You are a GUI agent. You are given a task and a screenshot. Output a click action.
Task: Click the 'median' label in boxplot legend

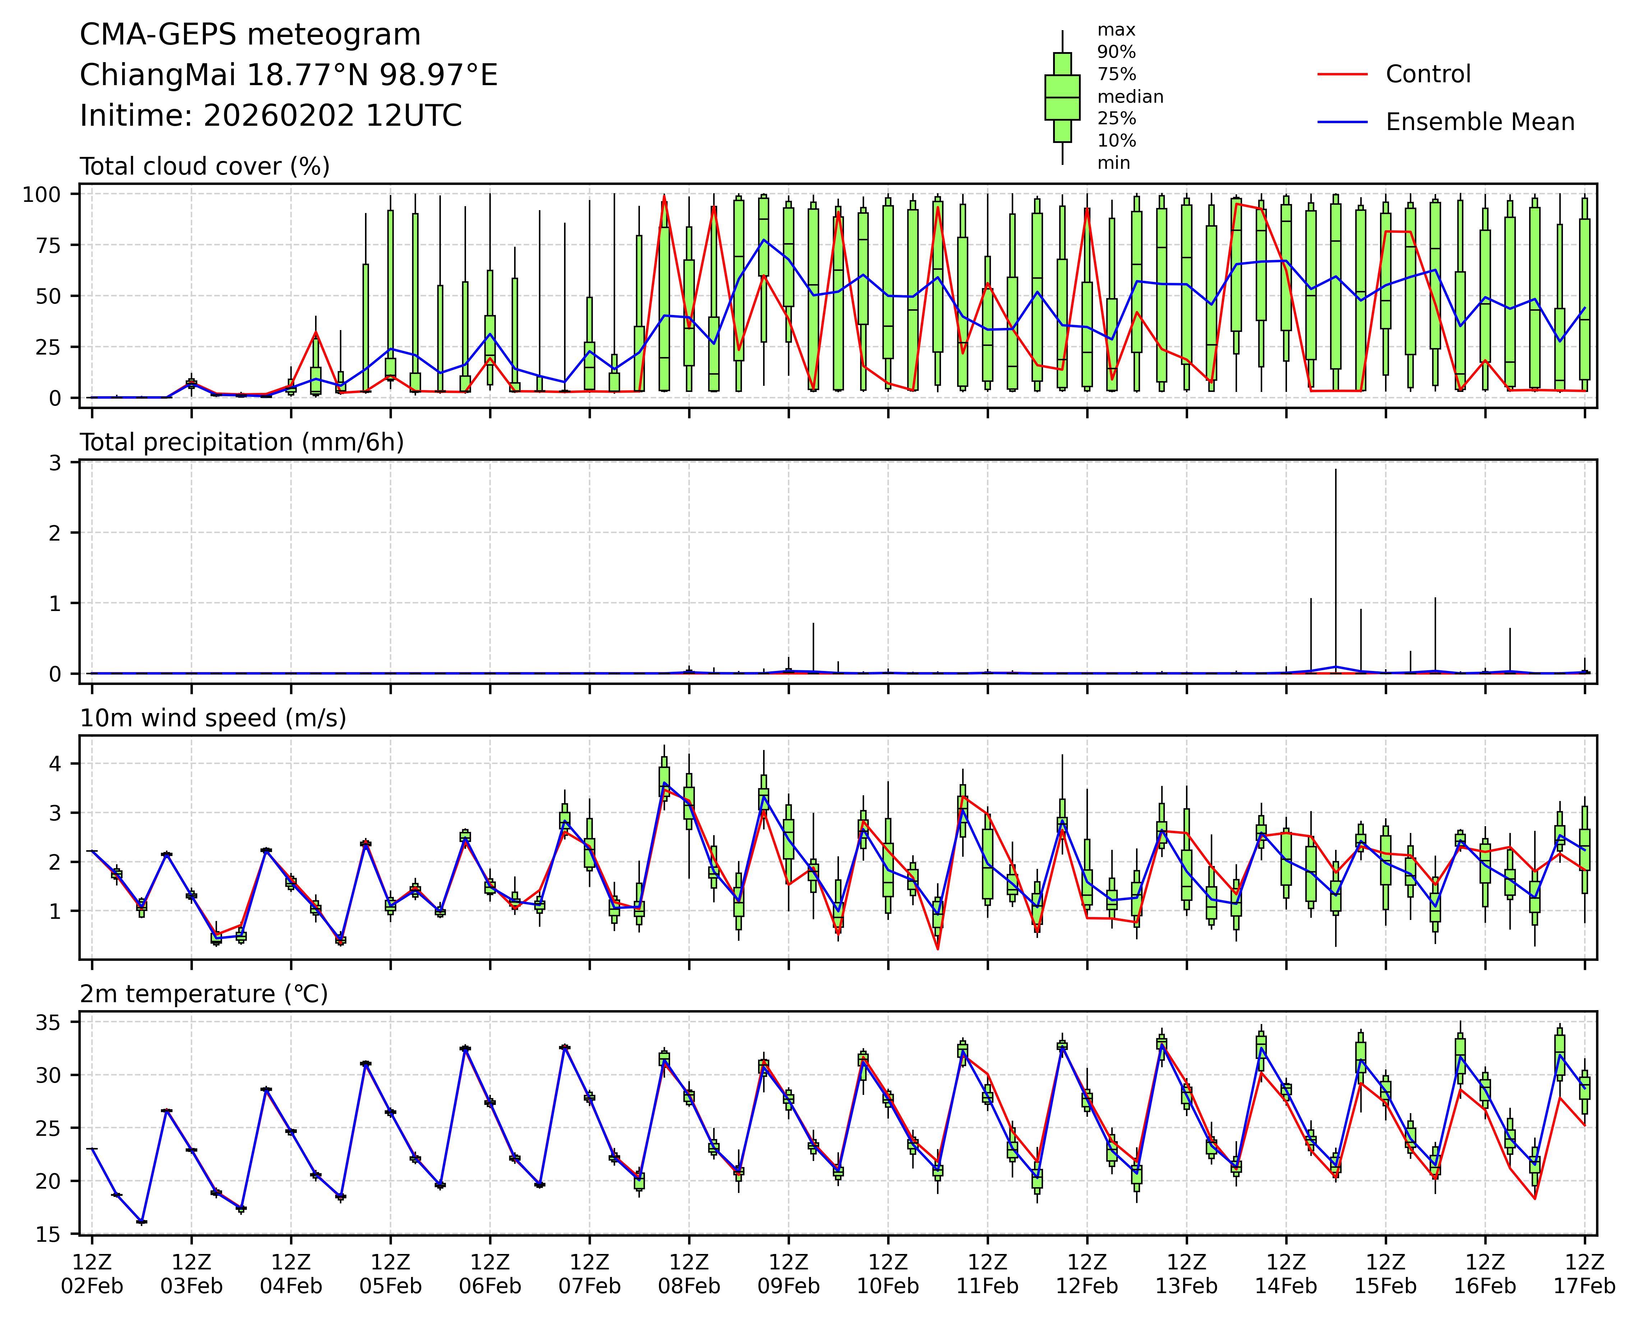(1130, 97)
